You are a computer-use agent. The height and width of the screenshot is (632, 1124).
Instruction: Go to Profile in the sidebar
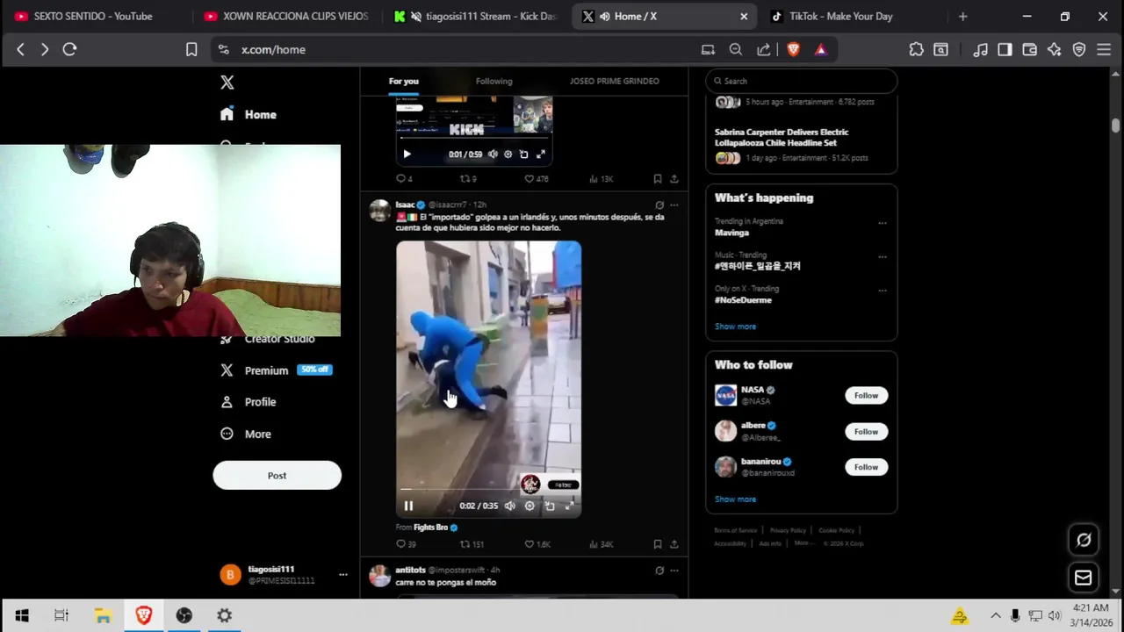coord(249,402)
